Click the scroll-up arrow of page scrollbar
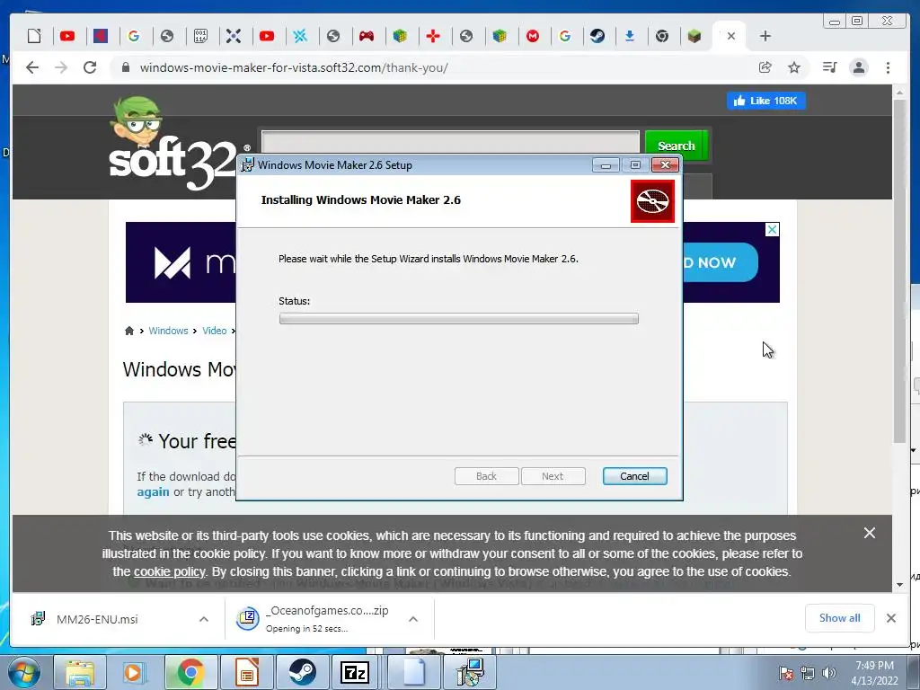Image resolution: width=920 pixels, height=690 pixels. (x=899, y=93)
